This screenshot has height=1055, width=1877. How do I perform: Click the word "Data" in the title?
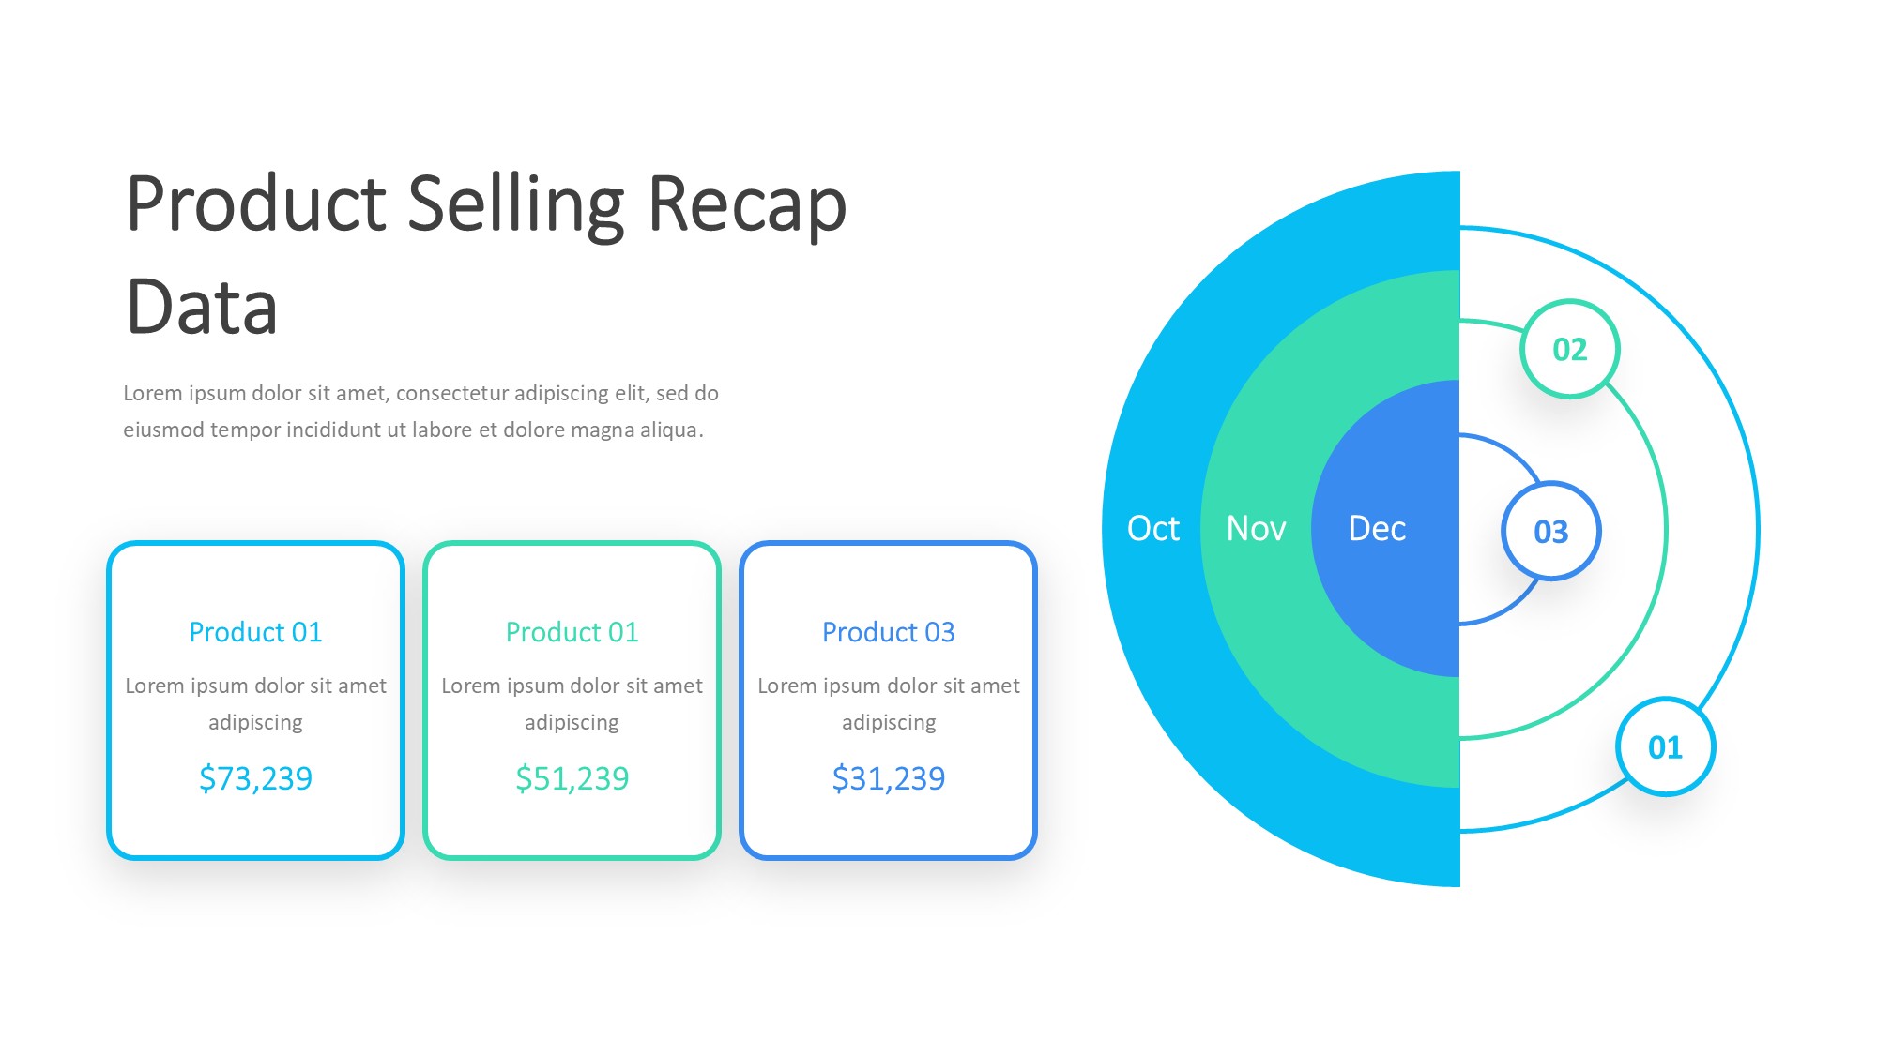pos(202,308)
